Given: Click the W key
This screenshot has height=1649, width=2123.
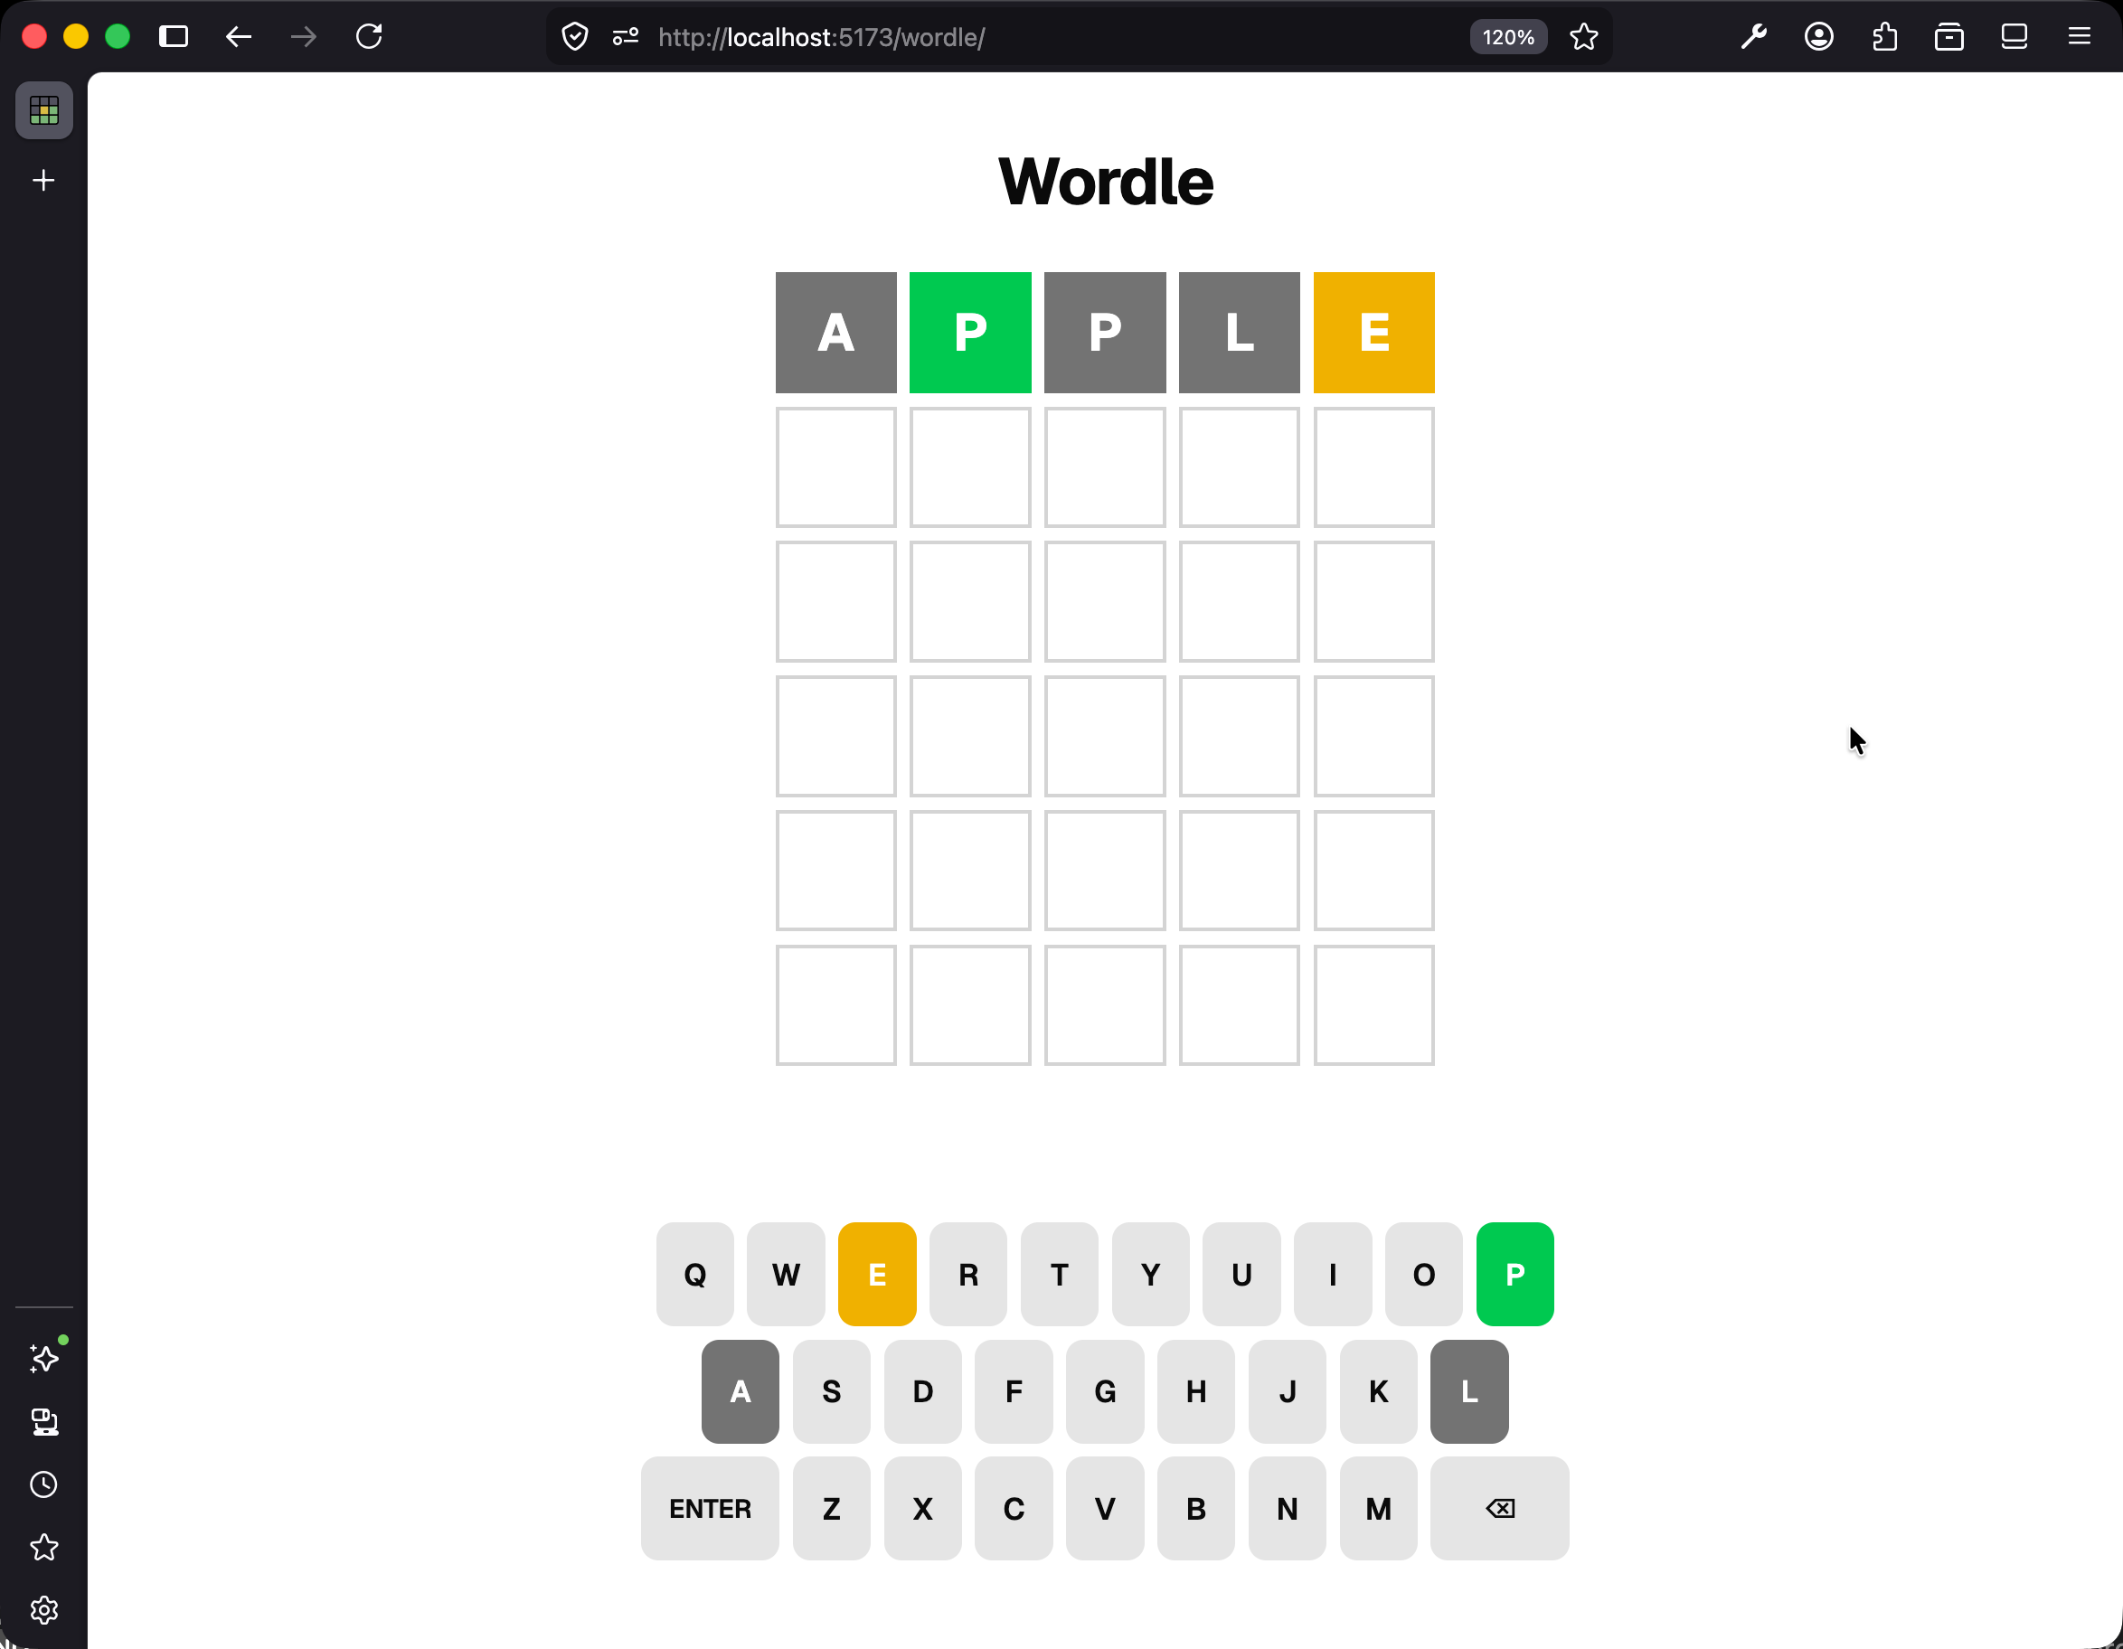Looking at the screenshot, I should click(786, 1274).
